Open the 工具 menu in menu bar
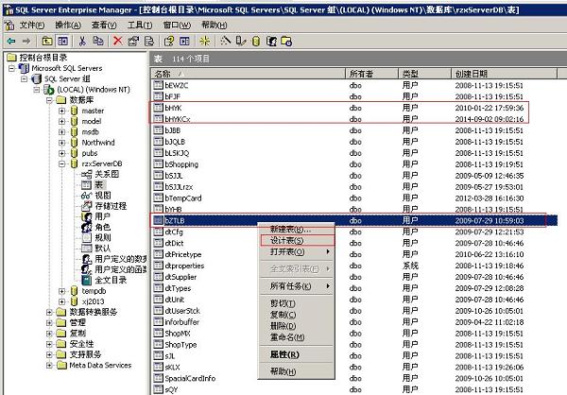Screen dimensions: 567x395 click(139, 24)
